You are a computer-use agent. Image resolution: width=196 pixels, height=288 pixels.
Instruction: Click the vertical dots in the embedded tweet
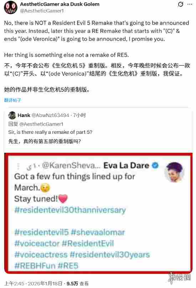pos(18,166)
